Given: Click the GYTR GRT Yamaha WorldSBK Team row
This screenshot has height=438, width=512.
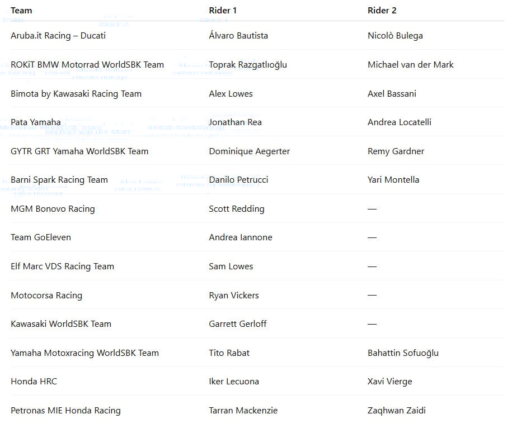Looking at the screenshot, I should (x=79, y=151).
